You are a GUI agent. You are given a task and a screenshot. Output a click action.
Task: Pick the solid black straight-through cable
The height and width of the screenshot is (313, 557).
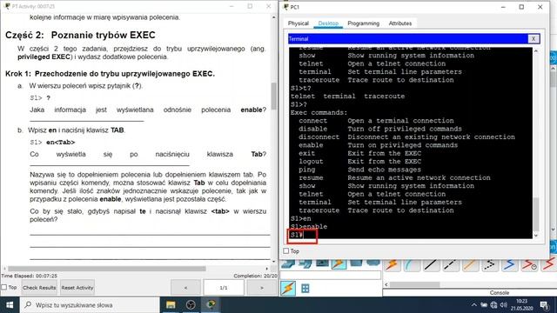click(x=431, y=265)
